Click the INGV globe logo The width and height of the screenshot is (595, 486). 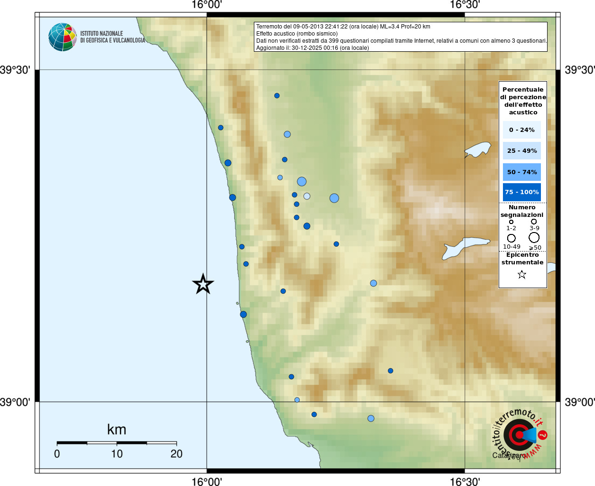click(63, 37)
